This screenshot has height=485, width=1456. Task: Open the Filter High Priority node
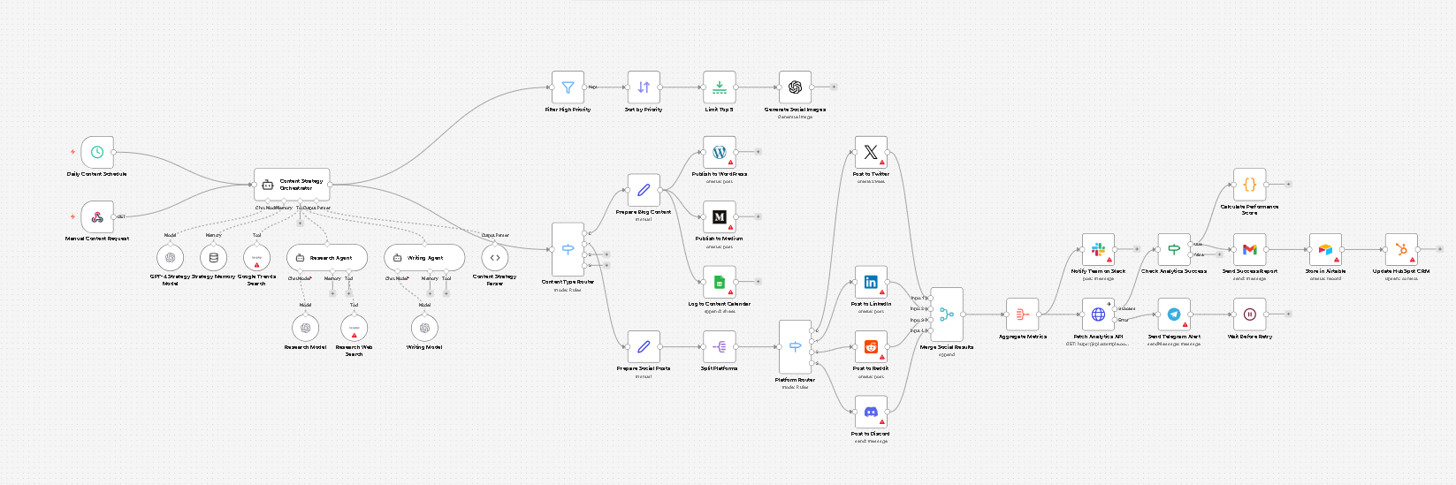click(568, 87)
